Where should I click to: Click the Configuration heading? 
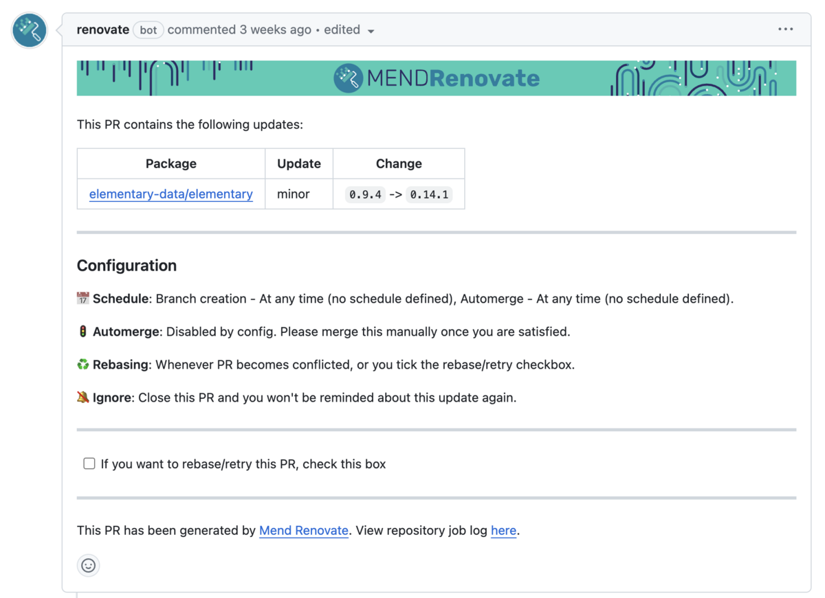tap(126, 266)
